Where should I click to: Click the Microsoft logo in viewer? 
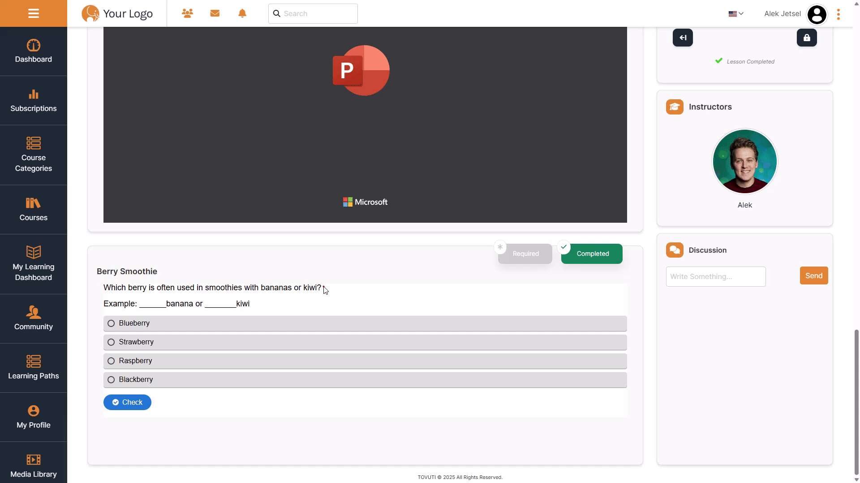point(365,202)
